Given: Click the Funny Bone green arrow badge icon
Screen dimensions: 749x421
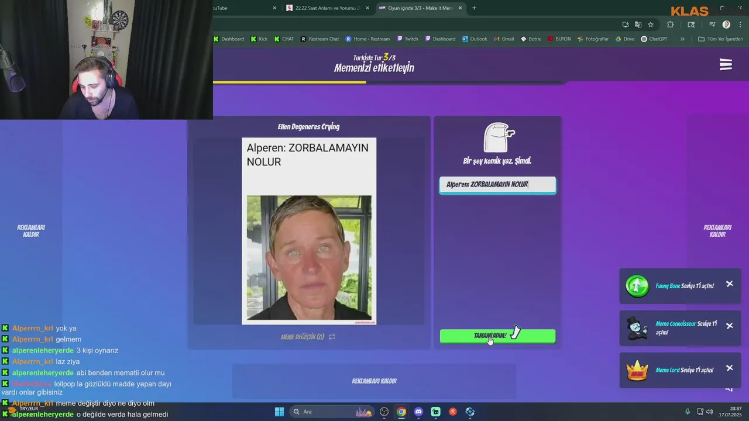Looking at the screenshot, I should (637, 286).
